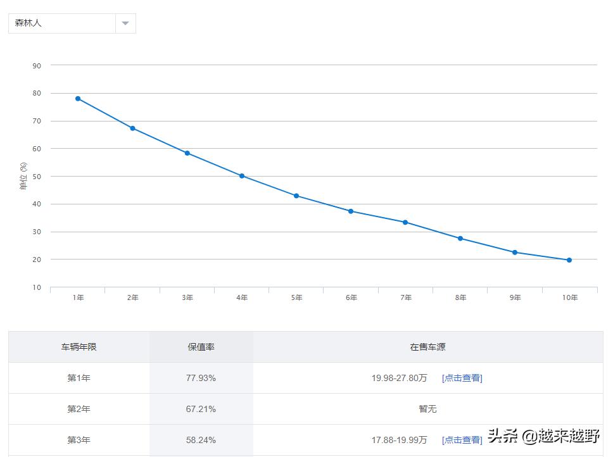The height and width of the screenshot is (457, 613).
Task: Click the 第3年 row label
Action: pos(79,440)
